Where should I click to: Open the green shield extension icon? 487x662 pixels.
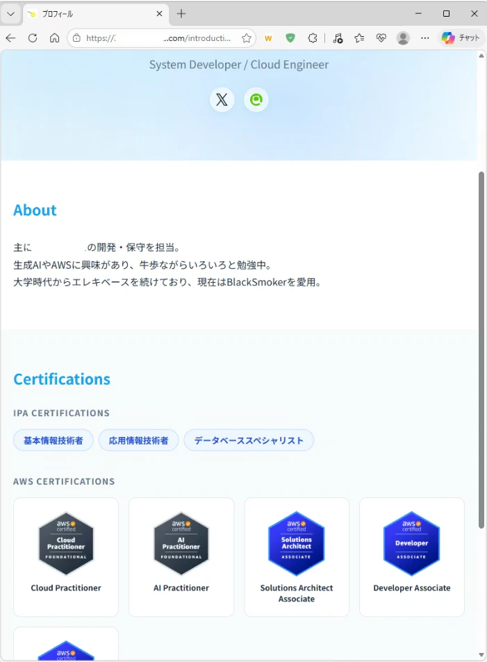pyautogui.click(x=290, y=38)
